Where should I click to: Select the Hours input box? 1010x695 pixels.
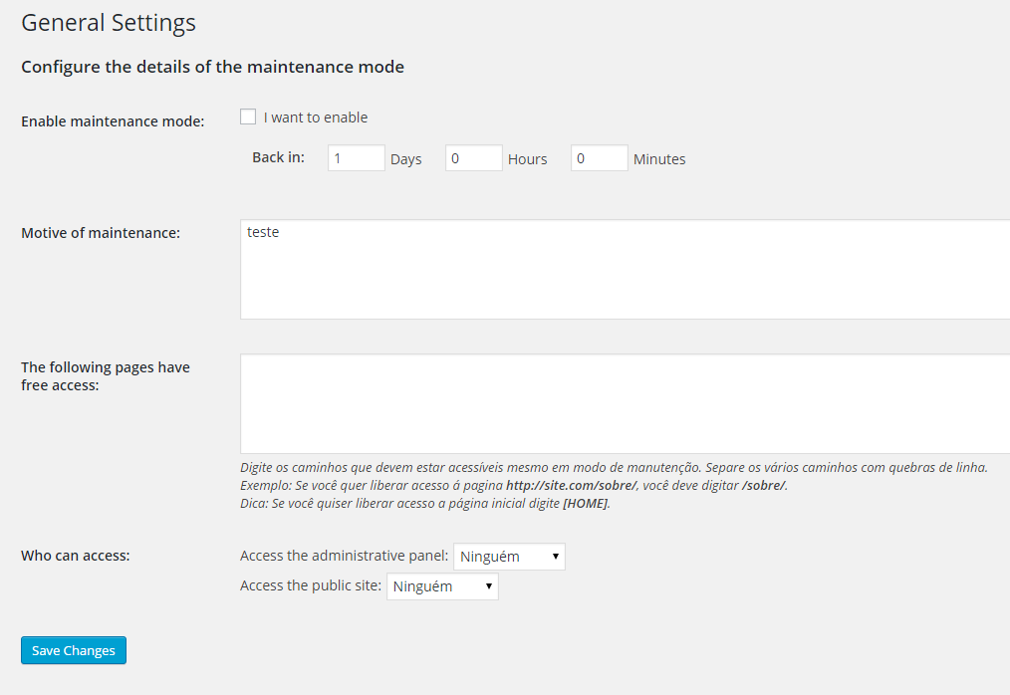pyautogui.click(x=473, y=157)
